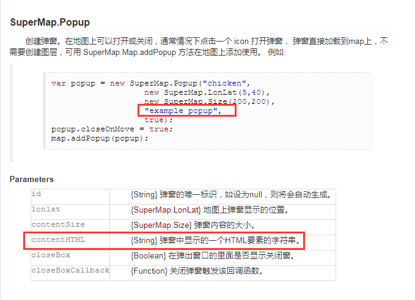Click the 'true);' code line
The image size is (415, 300).
(x=158, y=120)
